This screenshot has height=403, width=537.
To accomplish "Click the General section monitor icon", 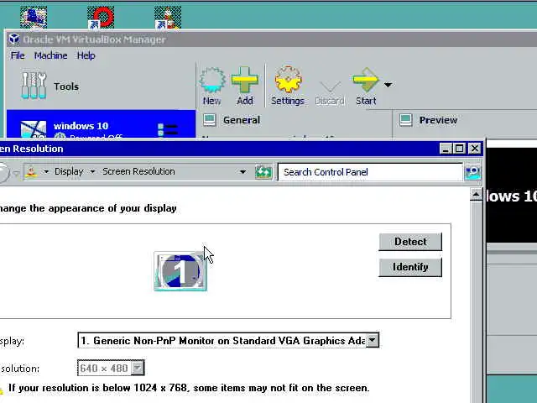I will tap(209, 120).
